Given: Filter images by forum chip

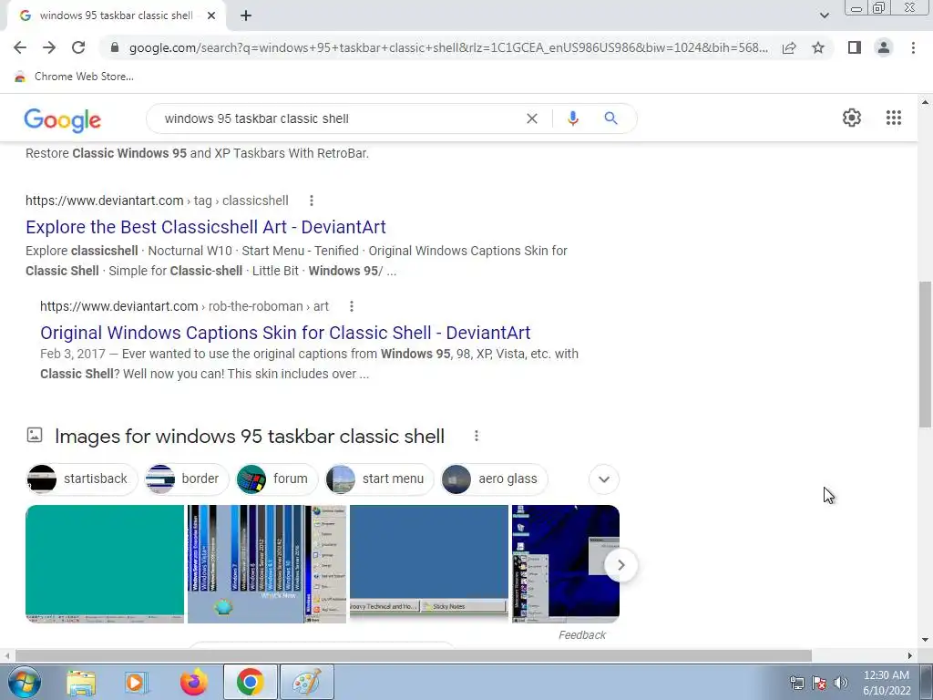Looking at the screenshot, I should pyautogui.click(x=277, y=479).
